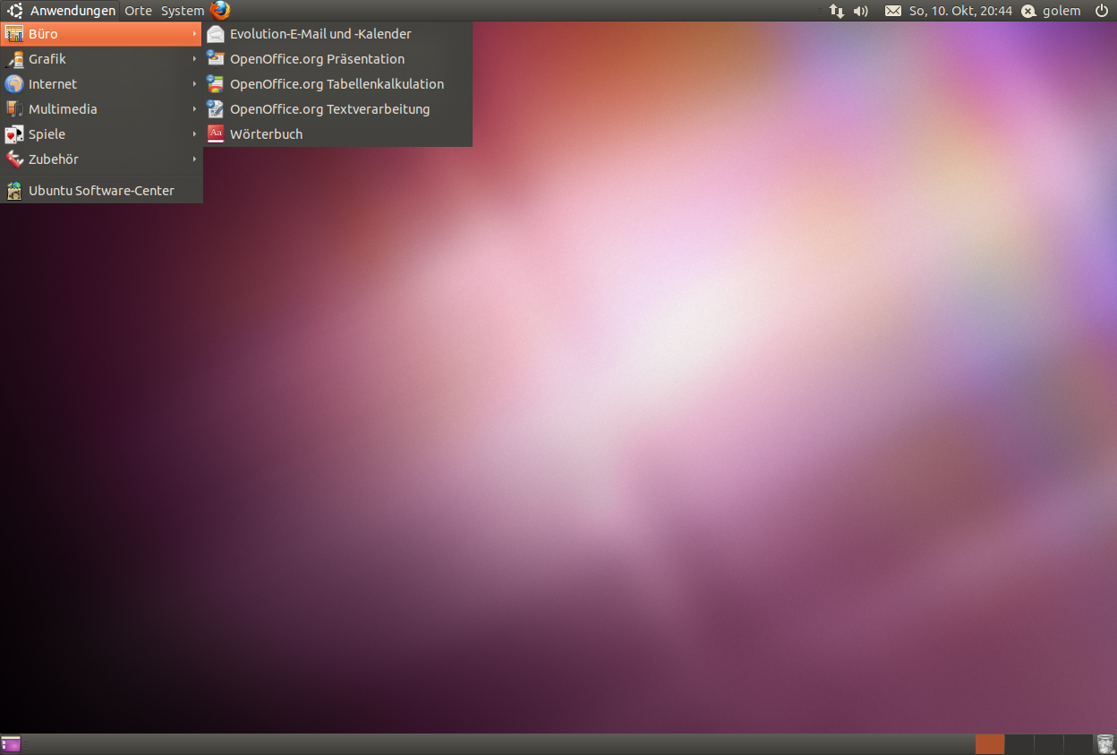Select the Multimedia category label

[x=63, y=109]
